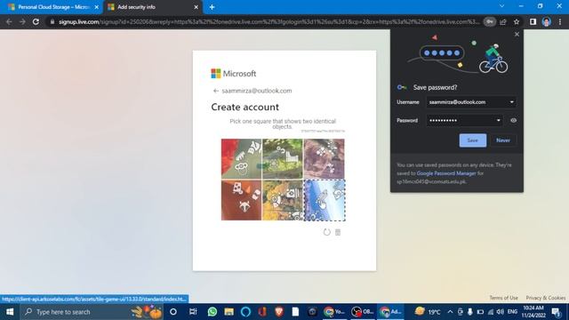
Task: Open network icon in system tray
Action: [x=490, y=312]
